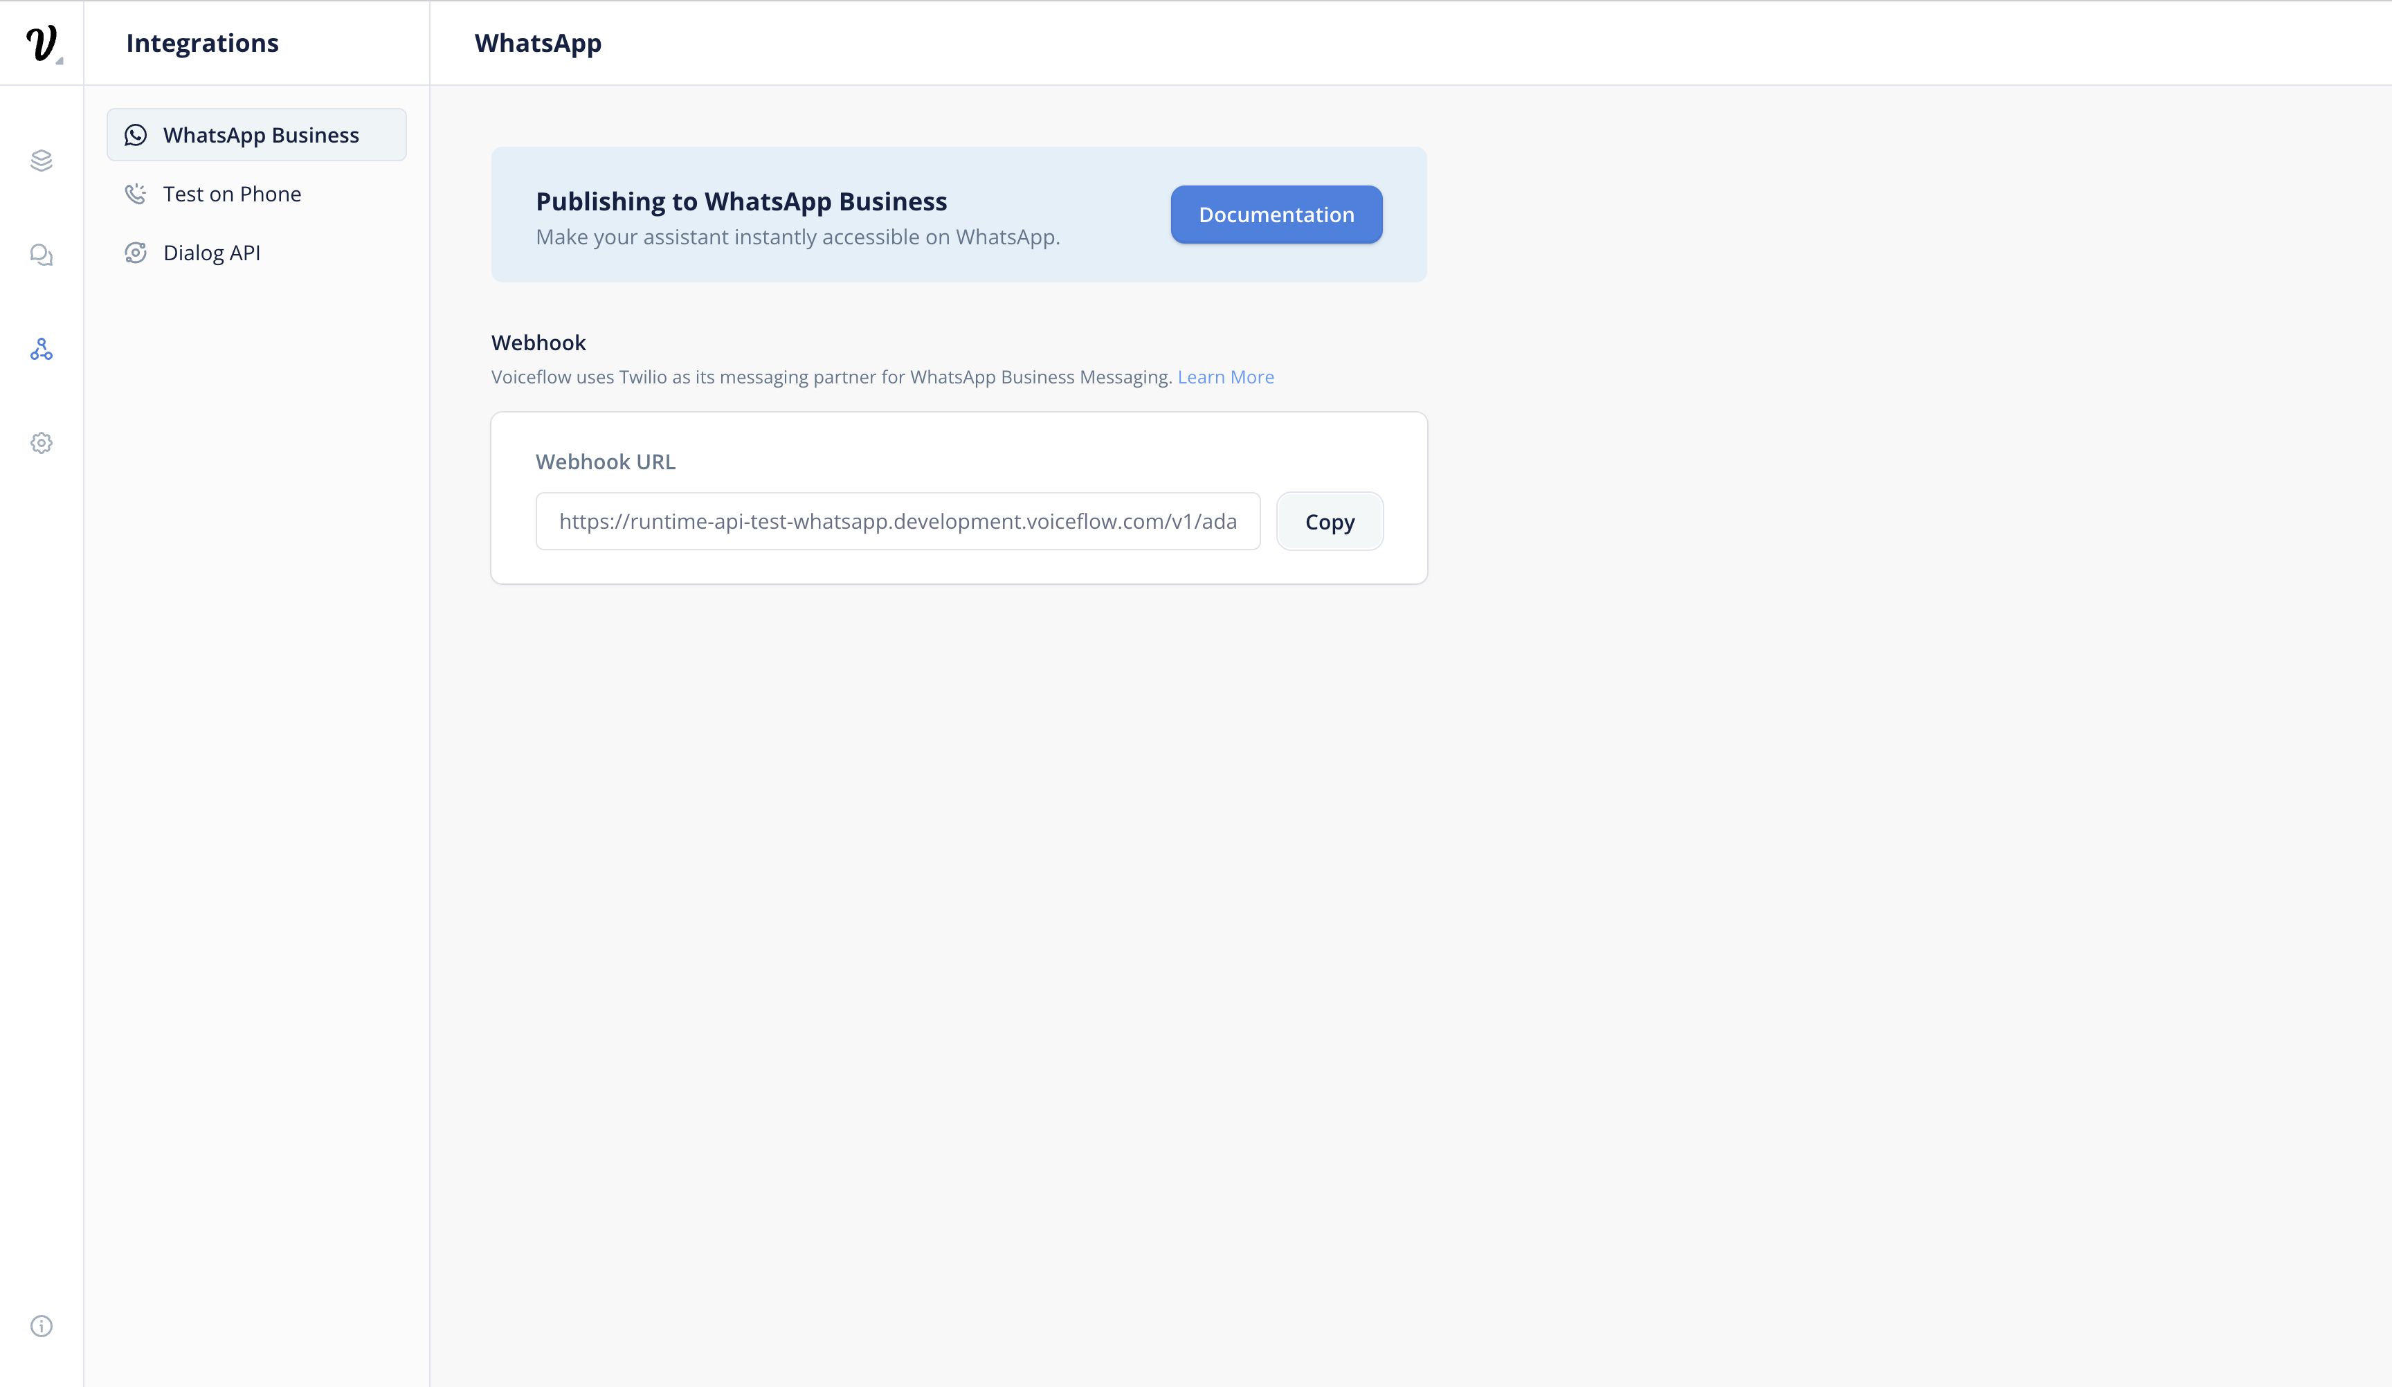Open the Designer layers icon
Image resolution: width=2392 pixels, height=1387 pixels.
click(41, 161)
